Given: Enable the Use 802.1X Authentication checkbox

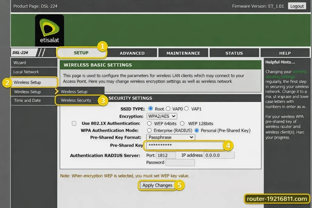Looking at the screenshot, I should pos(74,123).
